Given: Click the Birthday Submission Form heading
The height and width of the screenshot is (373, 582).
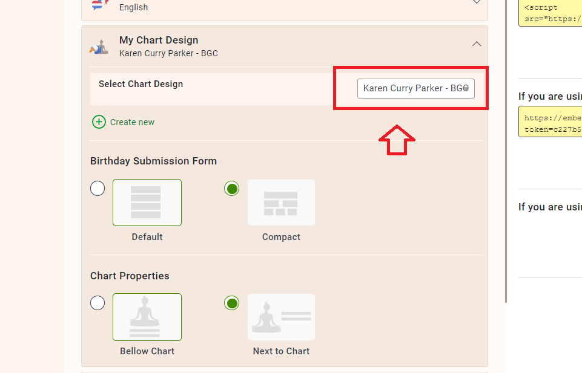Looking at the screenshot, I should point(153,161).
